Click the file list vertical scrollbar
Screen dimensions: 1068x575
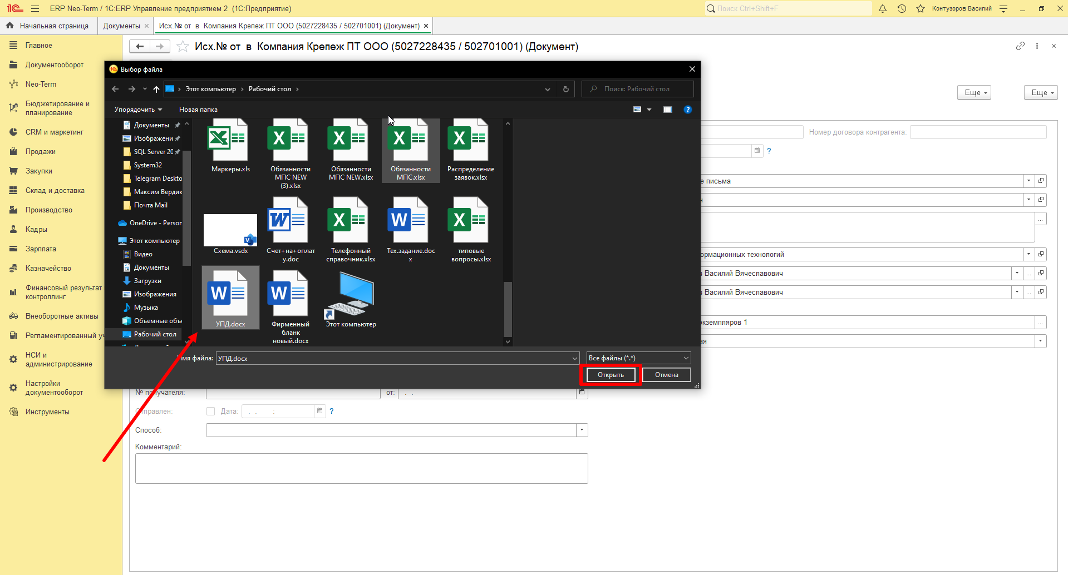508,231
